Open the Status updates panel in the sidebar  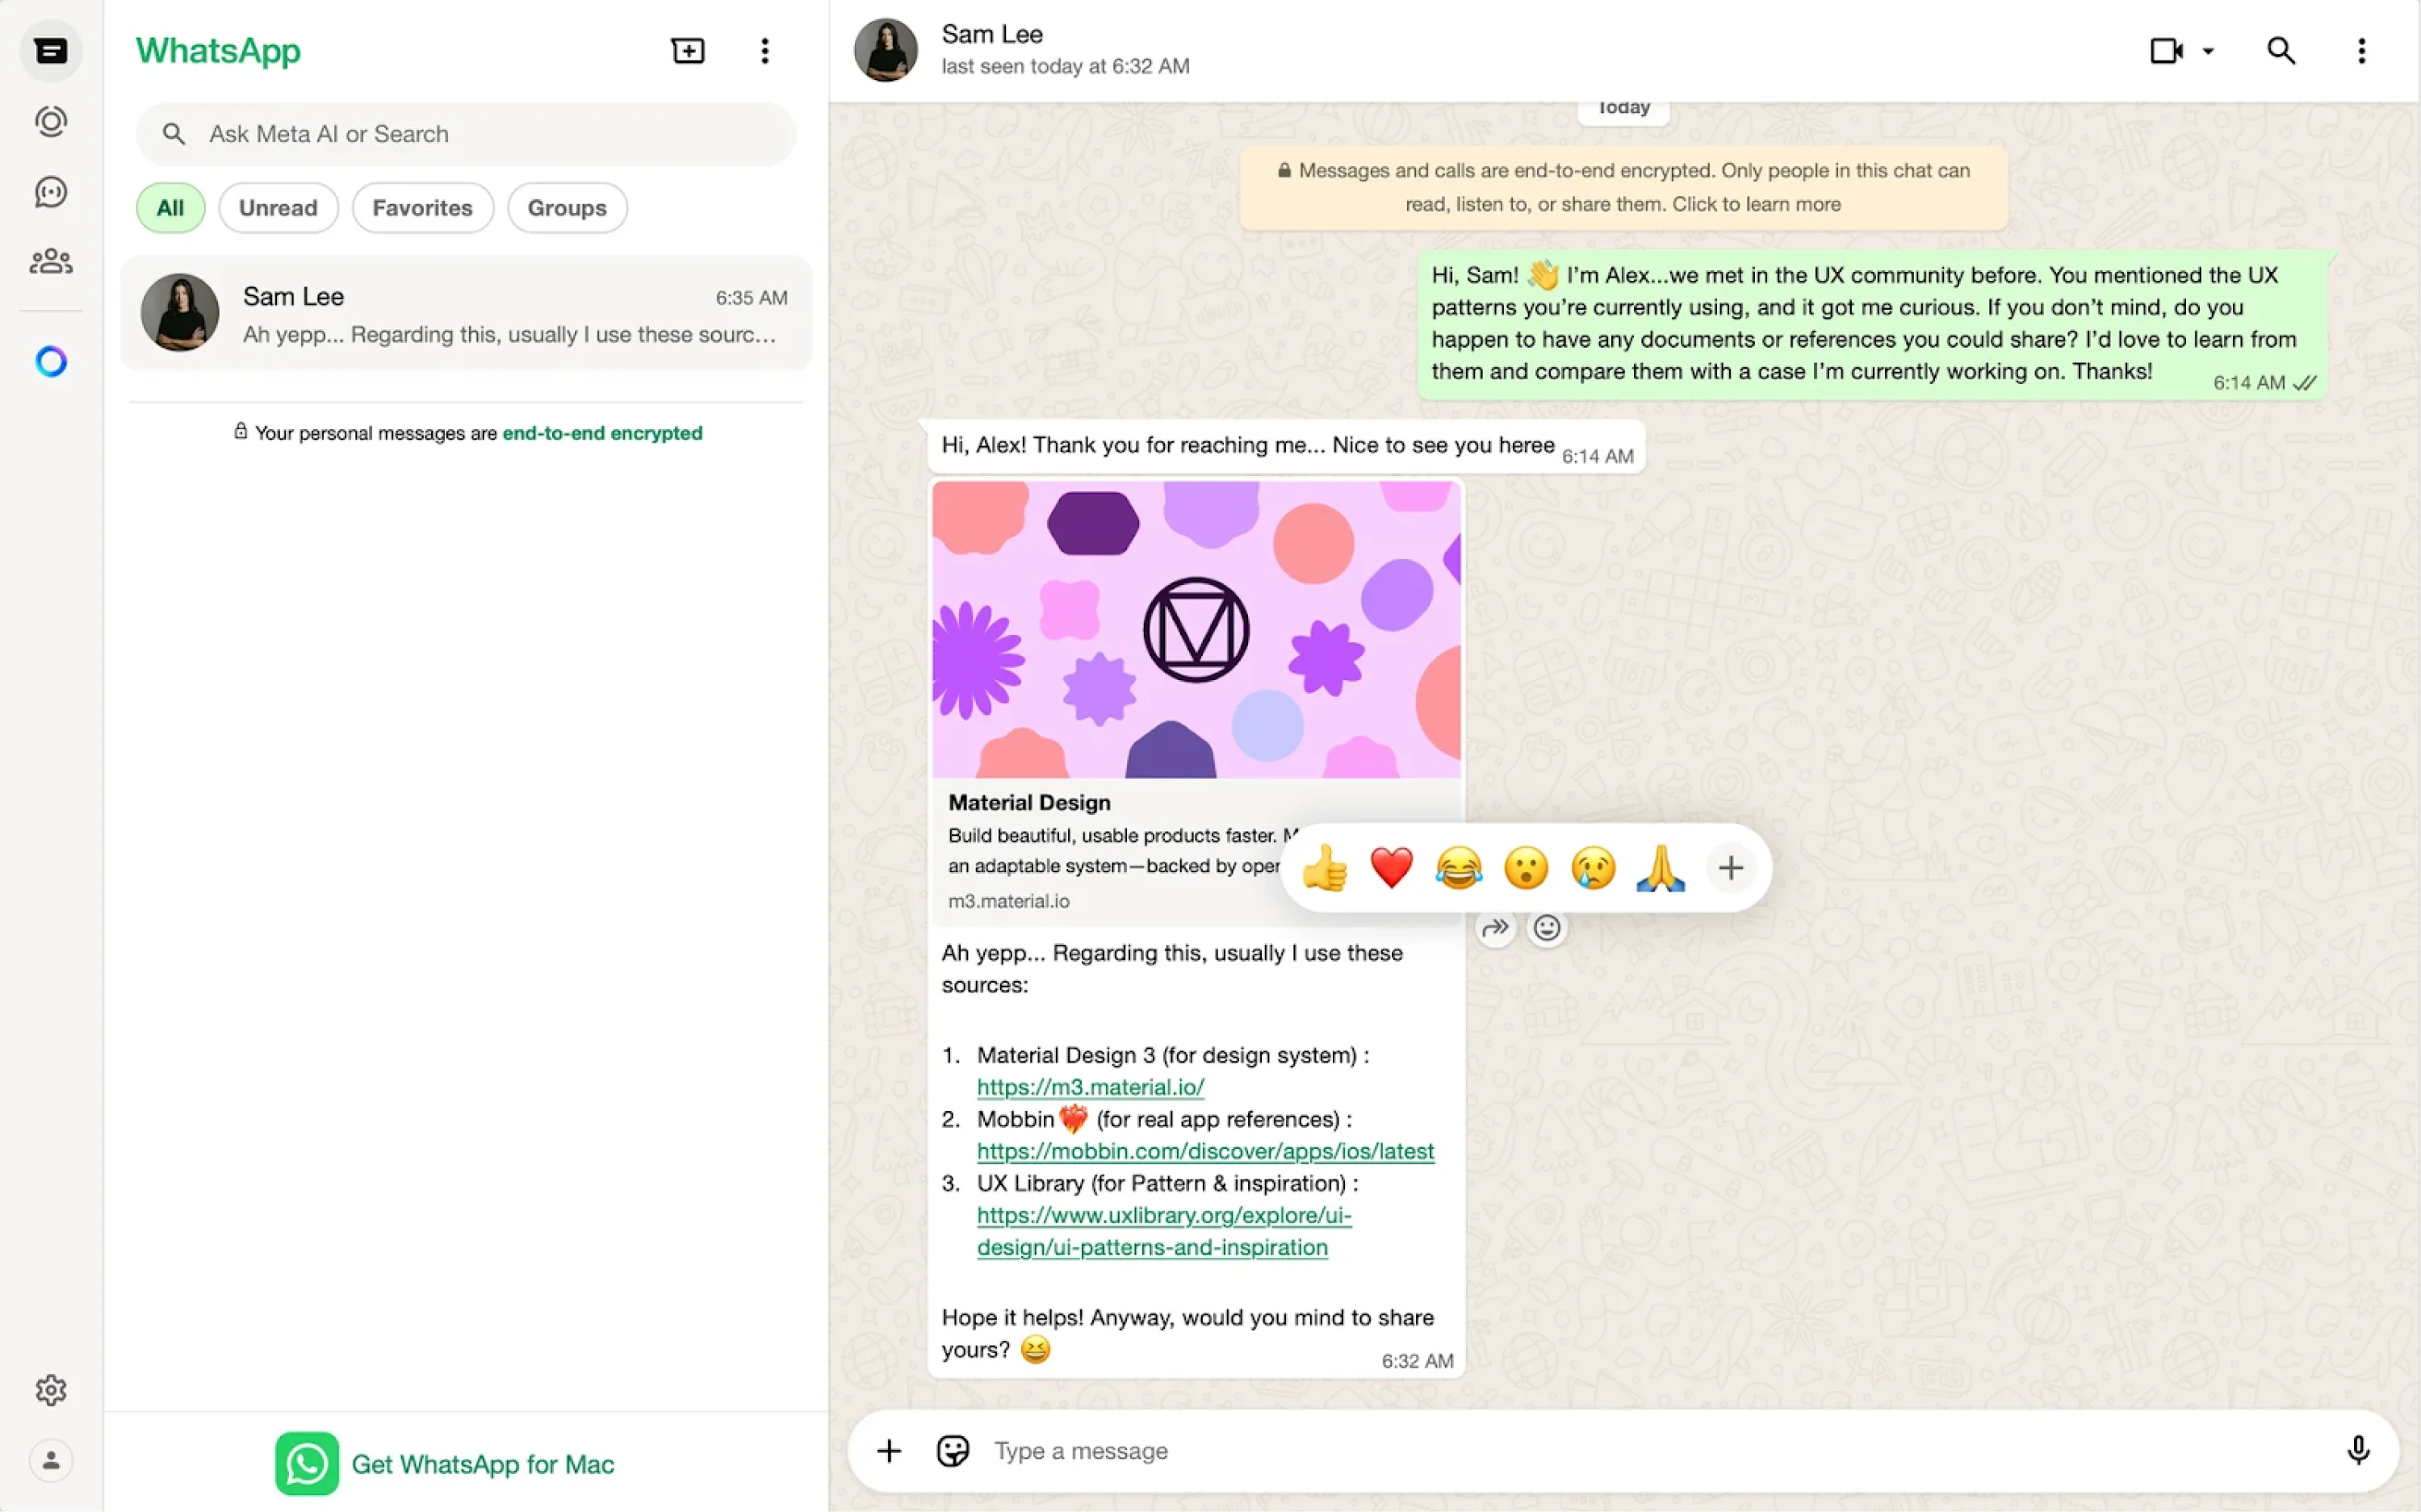pyautogui.click(x=50, y=121)
